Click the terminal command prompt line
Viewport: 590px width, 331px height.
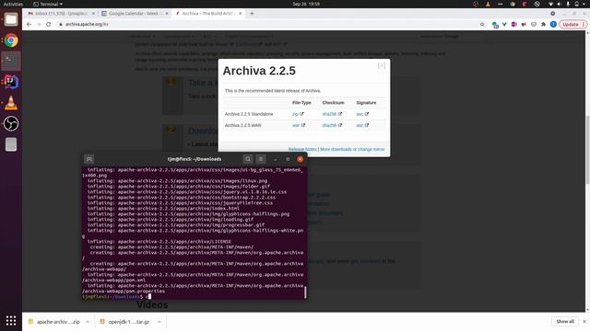pos(193,296)
